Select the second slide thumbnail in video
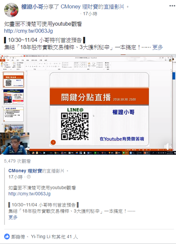Viewport: 176px width, 244px height. point(13,97)
